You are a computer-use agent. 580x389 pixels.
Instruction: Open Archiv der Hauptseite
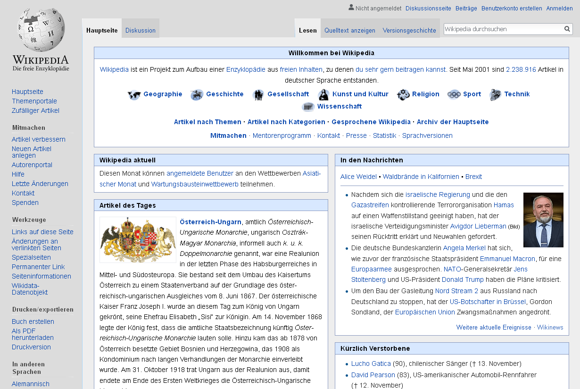point(453,122)
